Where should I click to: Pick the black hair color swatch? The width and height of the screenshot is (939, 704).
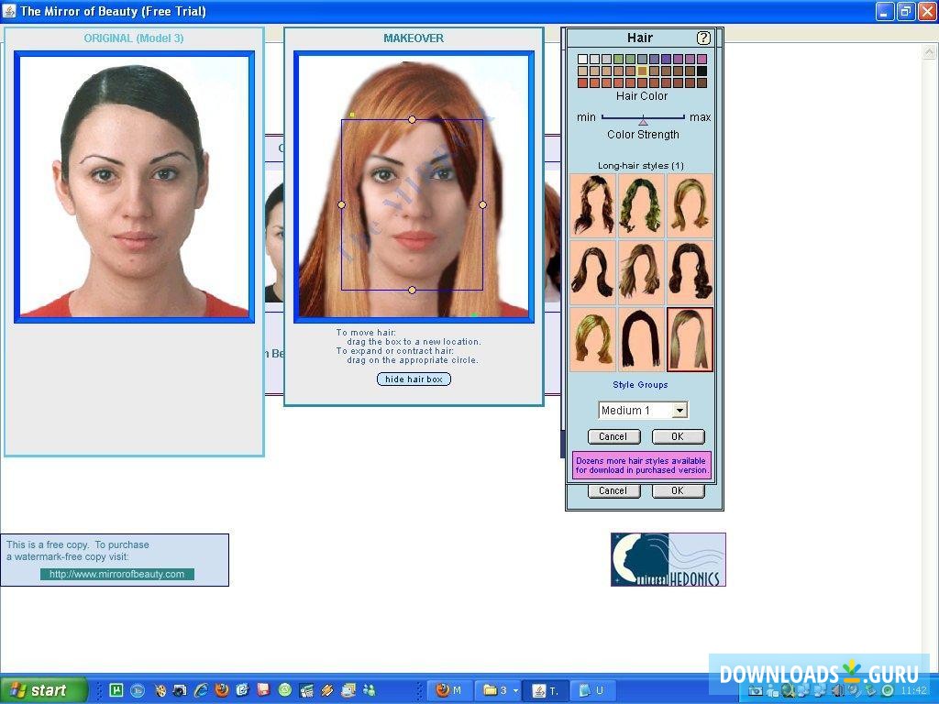click(x=701, y=71)
